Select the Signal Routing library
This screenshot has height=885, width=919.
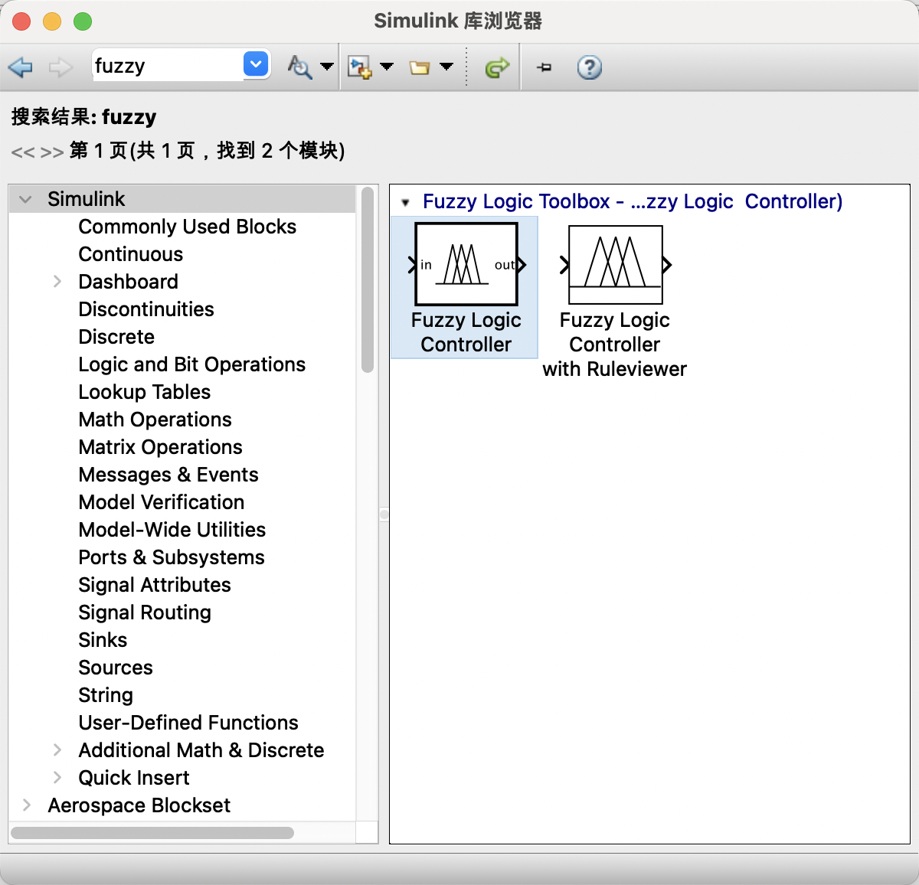point(145,612)
